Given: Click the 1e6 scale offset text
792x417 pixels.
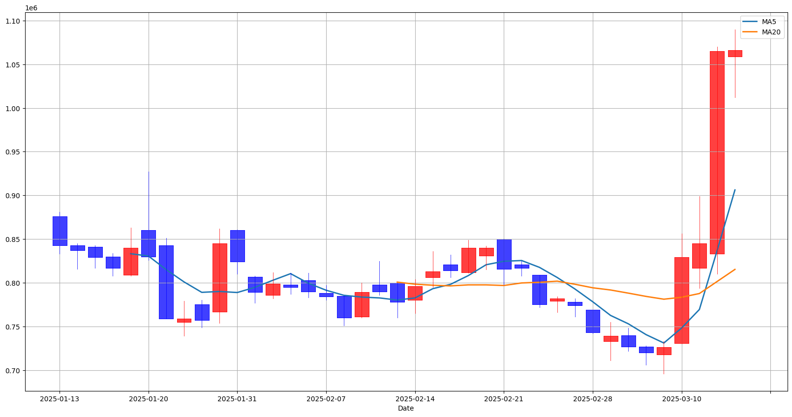Looking at the screenshot, I should [30, 8].
